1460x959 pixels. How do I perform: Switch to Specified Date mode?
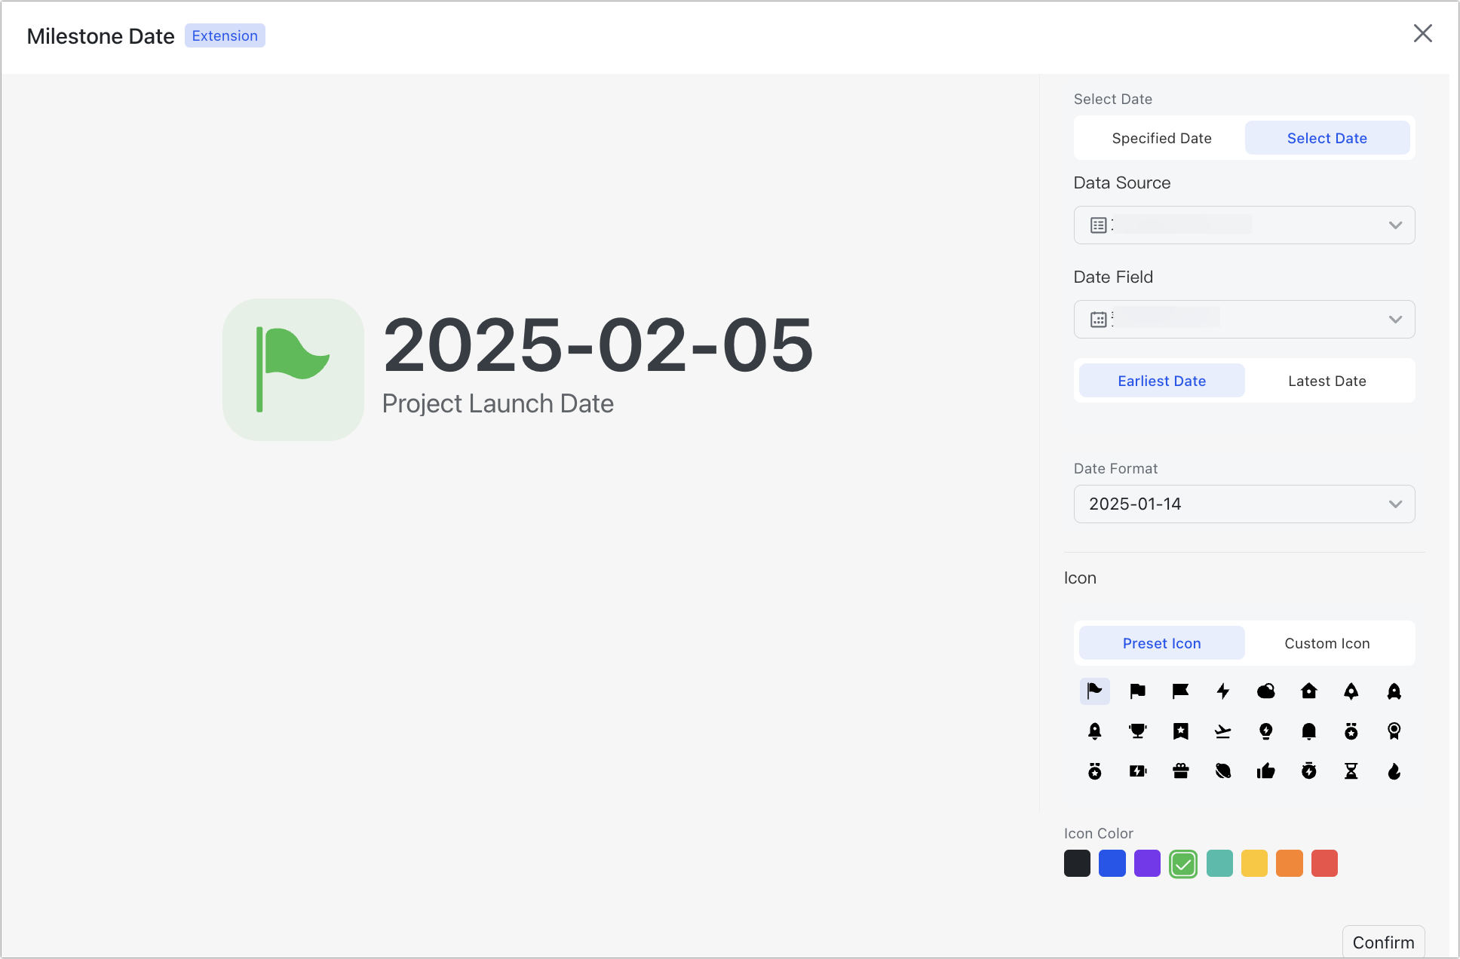click(x=1161, y=138)
